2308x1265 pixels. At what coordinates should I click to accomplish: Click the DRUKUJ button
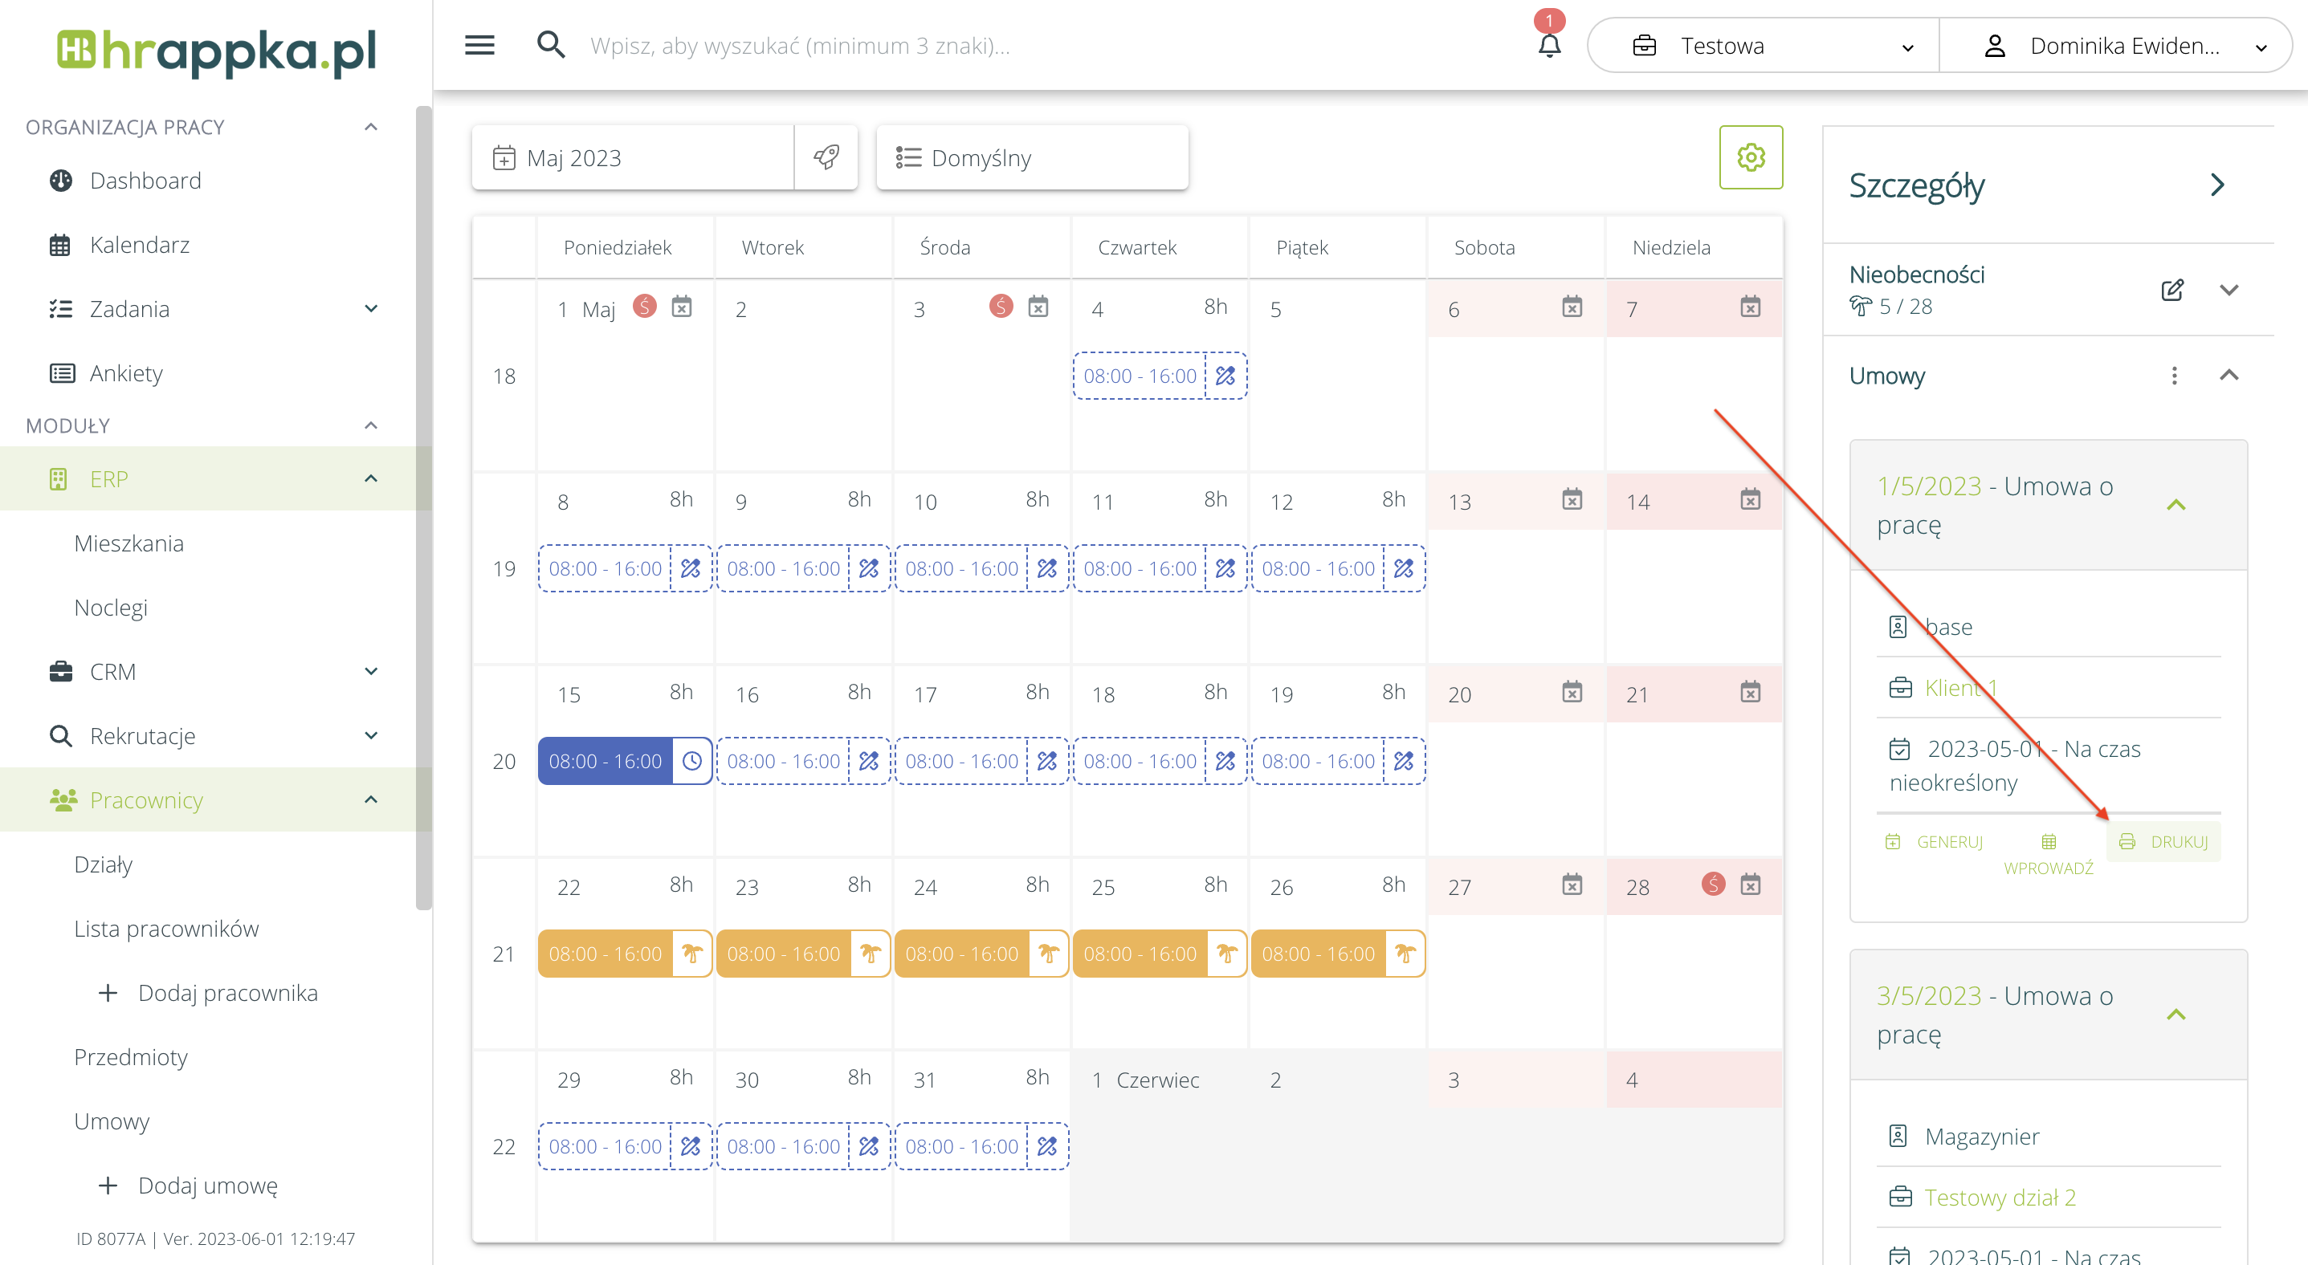pos(2163,841)
